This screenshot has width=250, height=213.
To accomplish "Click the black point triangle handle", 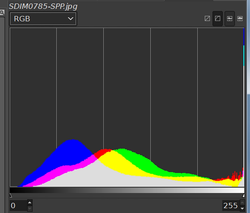I will 11,195.
